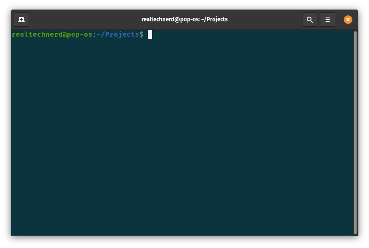The image size is (369, 248).
Task: Click the window title realtechnerd@pop-os: ~/Projects
Action: (x=184, y=19)
